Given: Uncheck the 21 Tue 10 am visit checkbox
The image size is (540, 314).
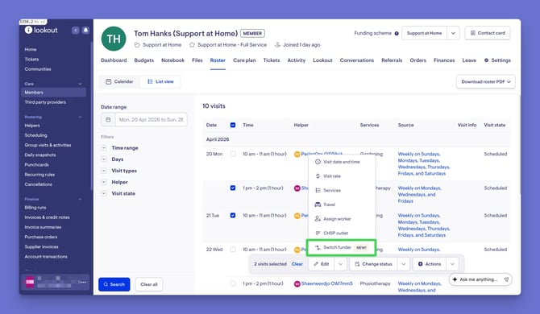Looking at the screenshot, I should 233,215.
